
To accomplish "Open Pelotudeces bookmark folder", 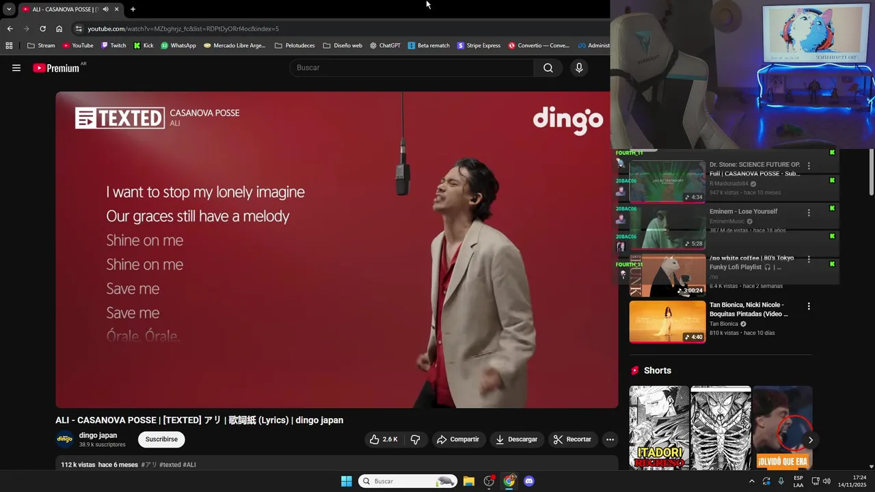I will (x=295, y=46).
